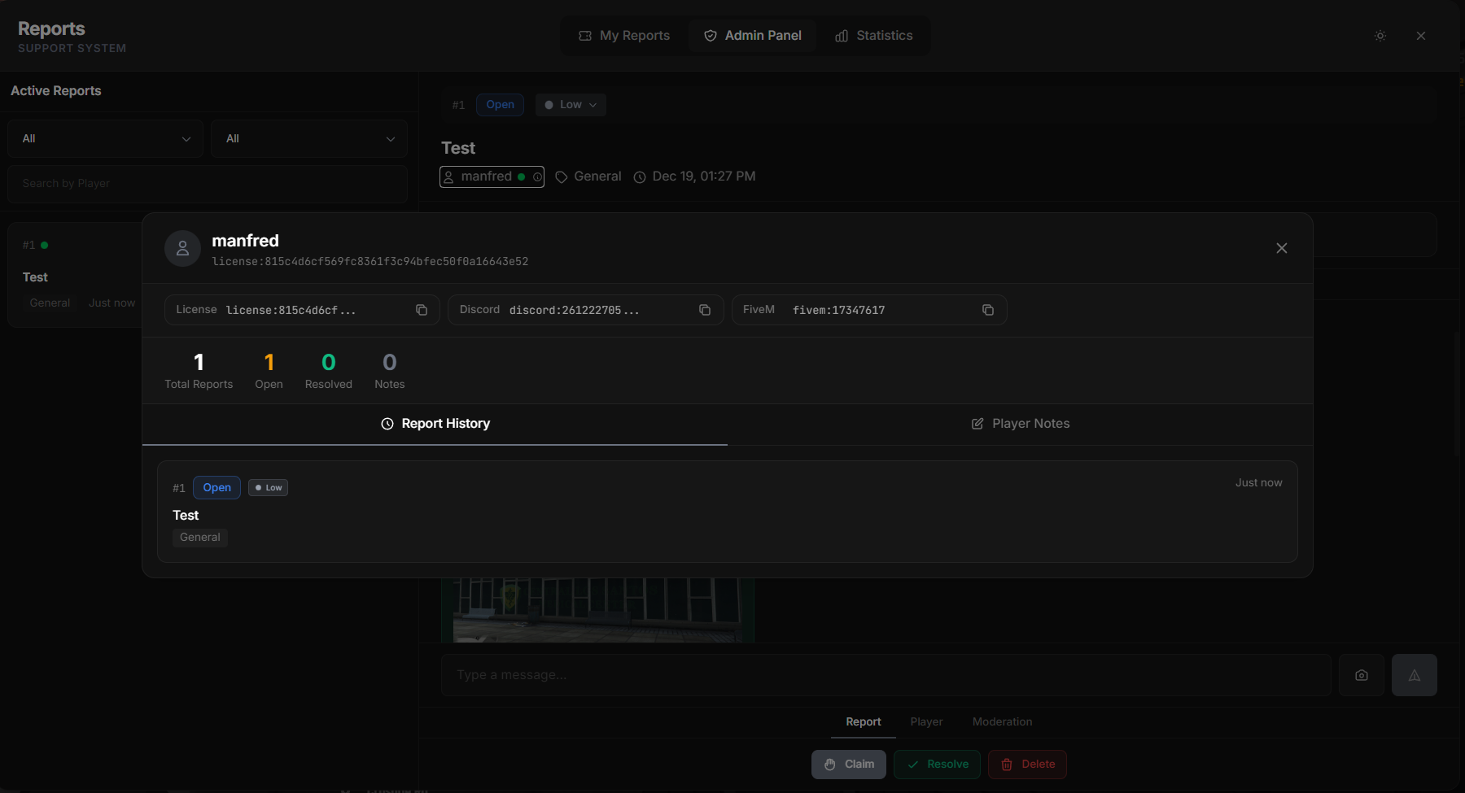Click the General category tag in header
The width and height of the screenshot is (1465, 793).
588,176
